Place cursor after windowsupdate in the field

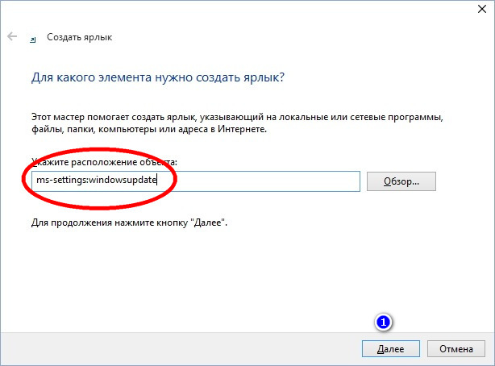click(x=157, y=181)
